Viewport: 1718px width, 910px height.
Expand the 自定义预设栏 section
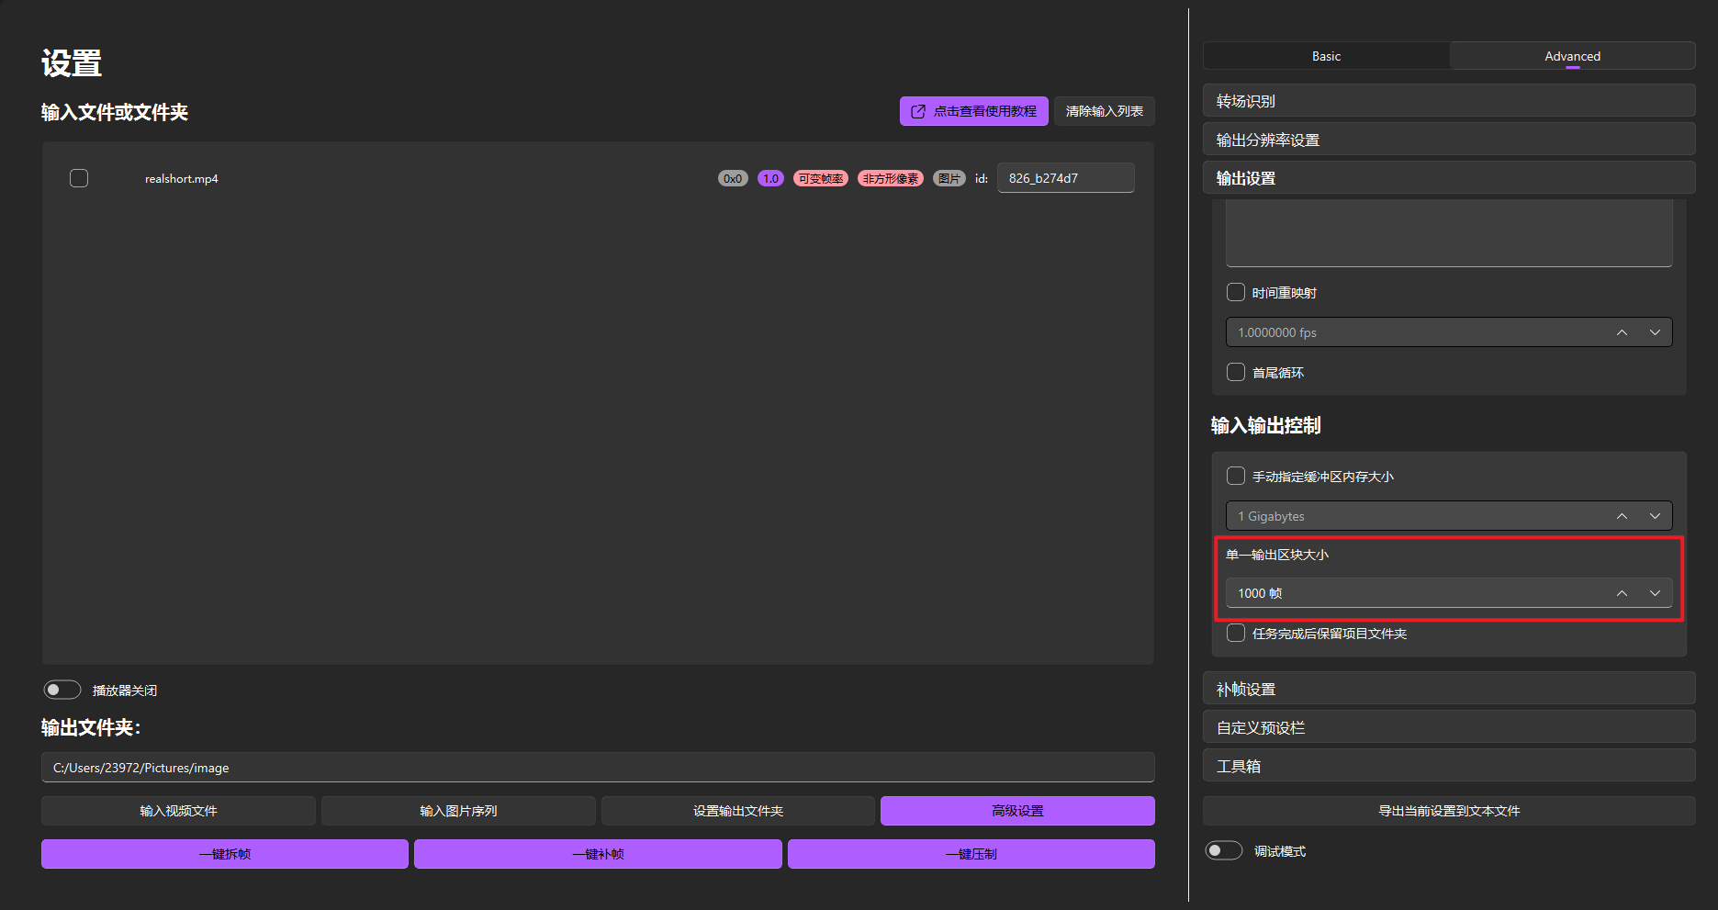(1449, 727)
